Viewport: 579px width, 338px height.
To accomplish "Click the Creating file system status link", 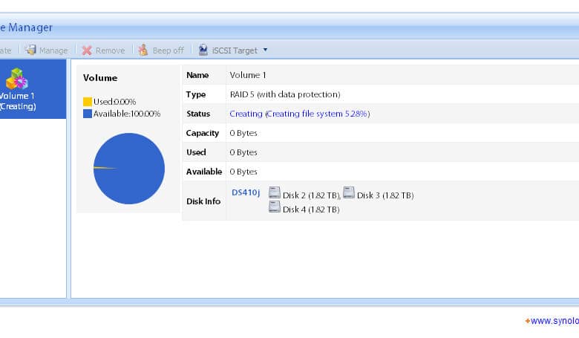I will [299, 114].
